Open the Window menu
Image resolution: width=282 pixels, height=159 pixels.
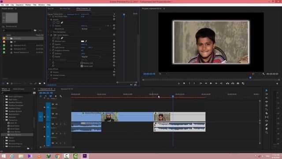tap(41, 5)
